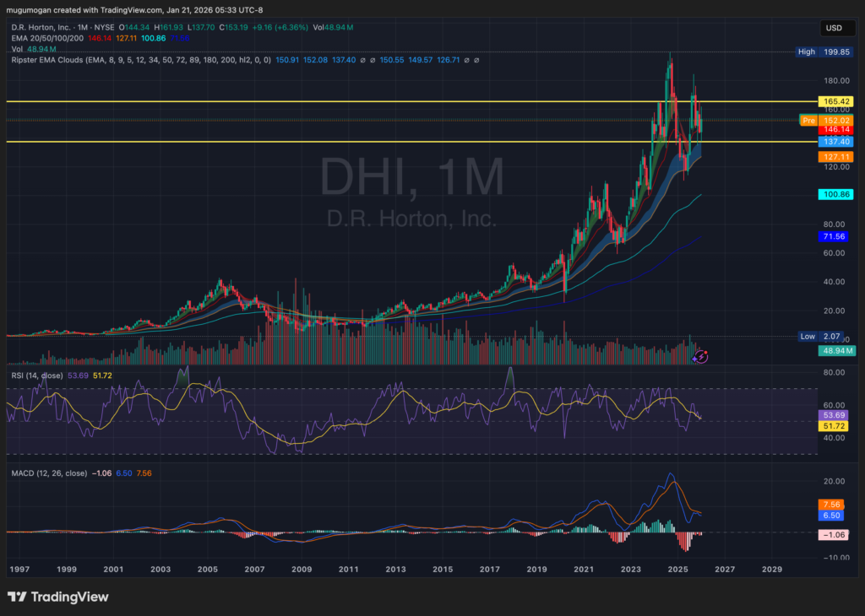Click the Vol indicator legend label

[x=18, y=50]
